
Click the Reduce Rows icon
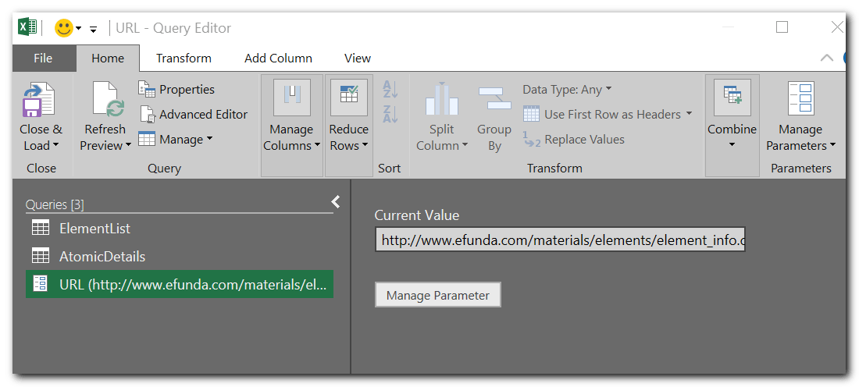click(x=348, y=98)
